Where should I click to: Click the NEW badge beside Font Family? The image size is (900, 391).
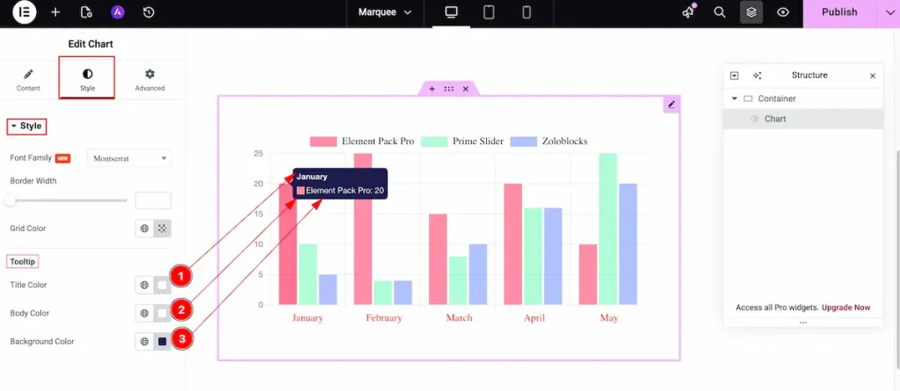coord(62,158)
